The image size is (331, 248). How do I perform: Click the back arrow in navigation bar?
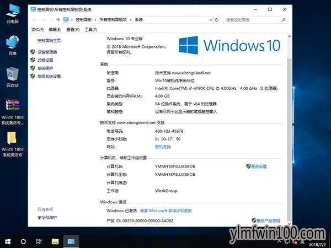click(x=34, y=20)
